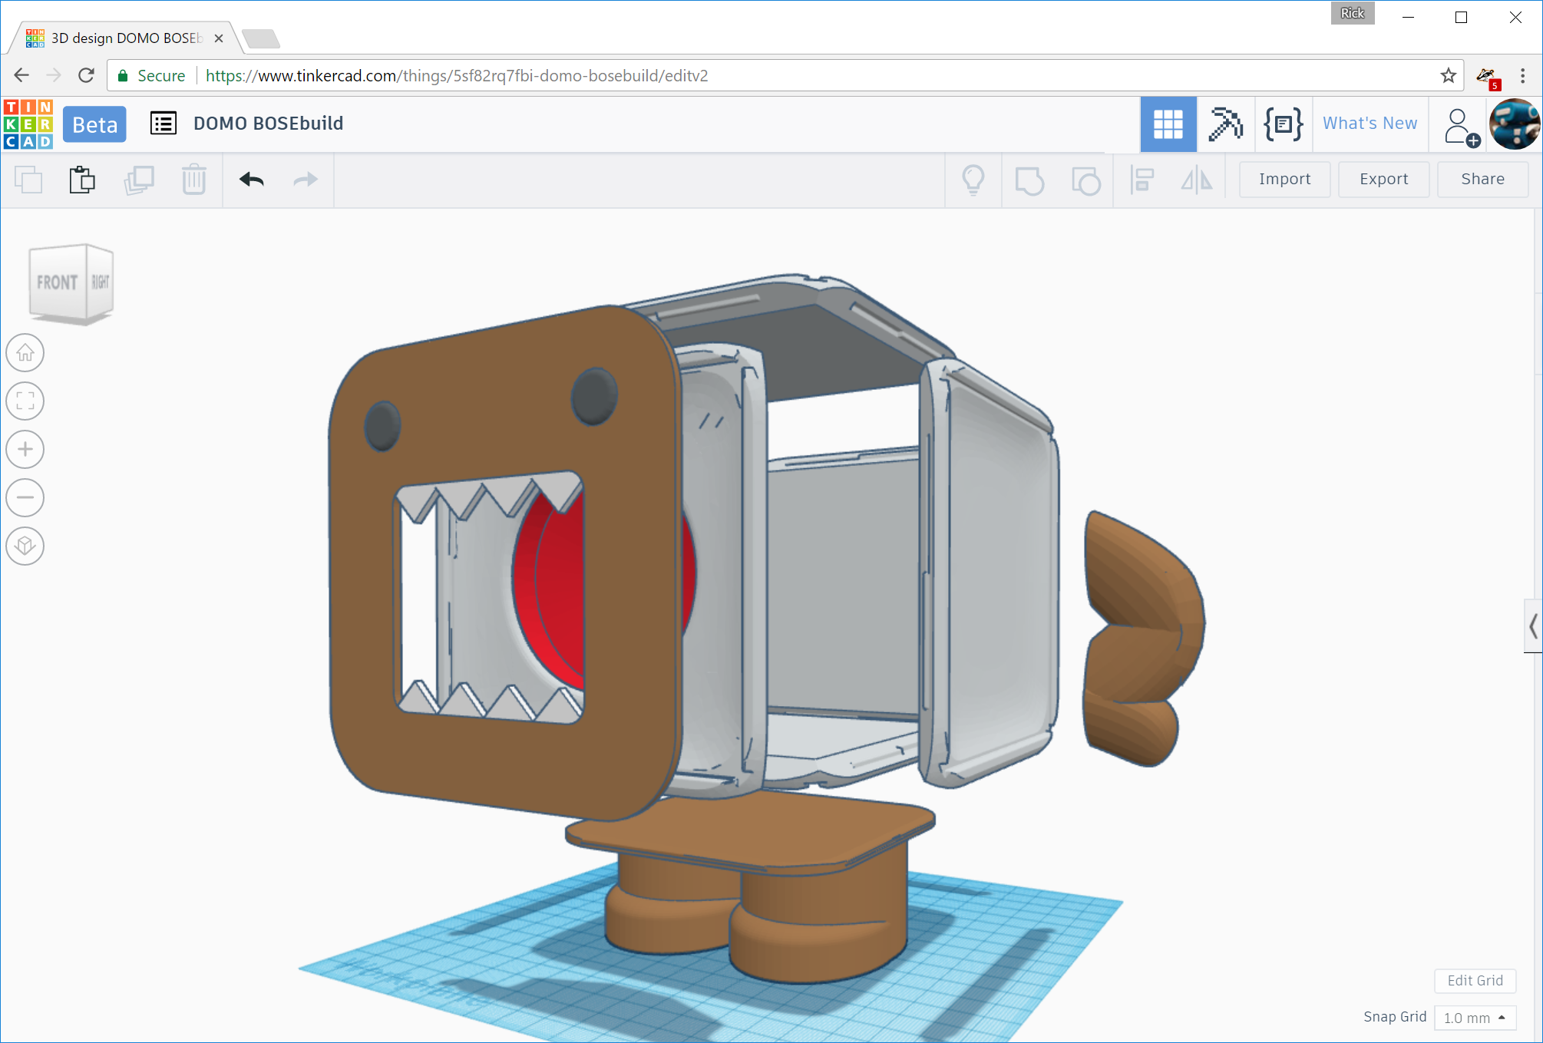Click Edit Grid
Viewport: 1543px width, 1043px height.
(1475, 981)
